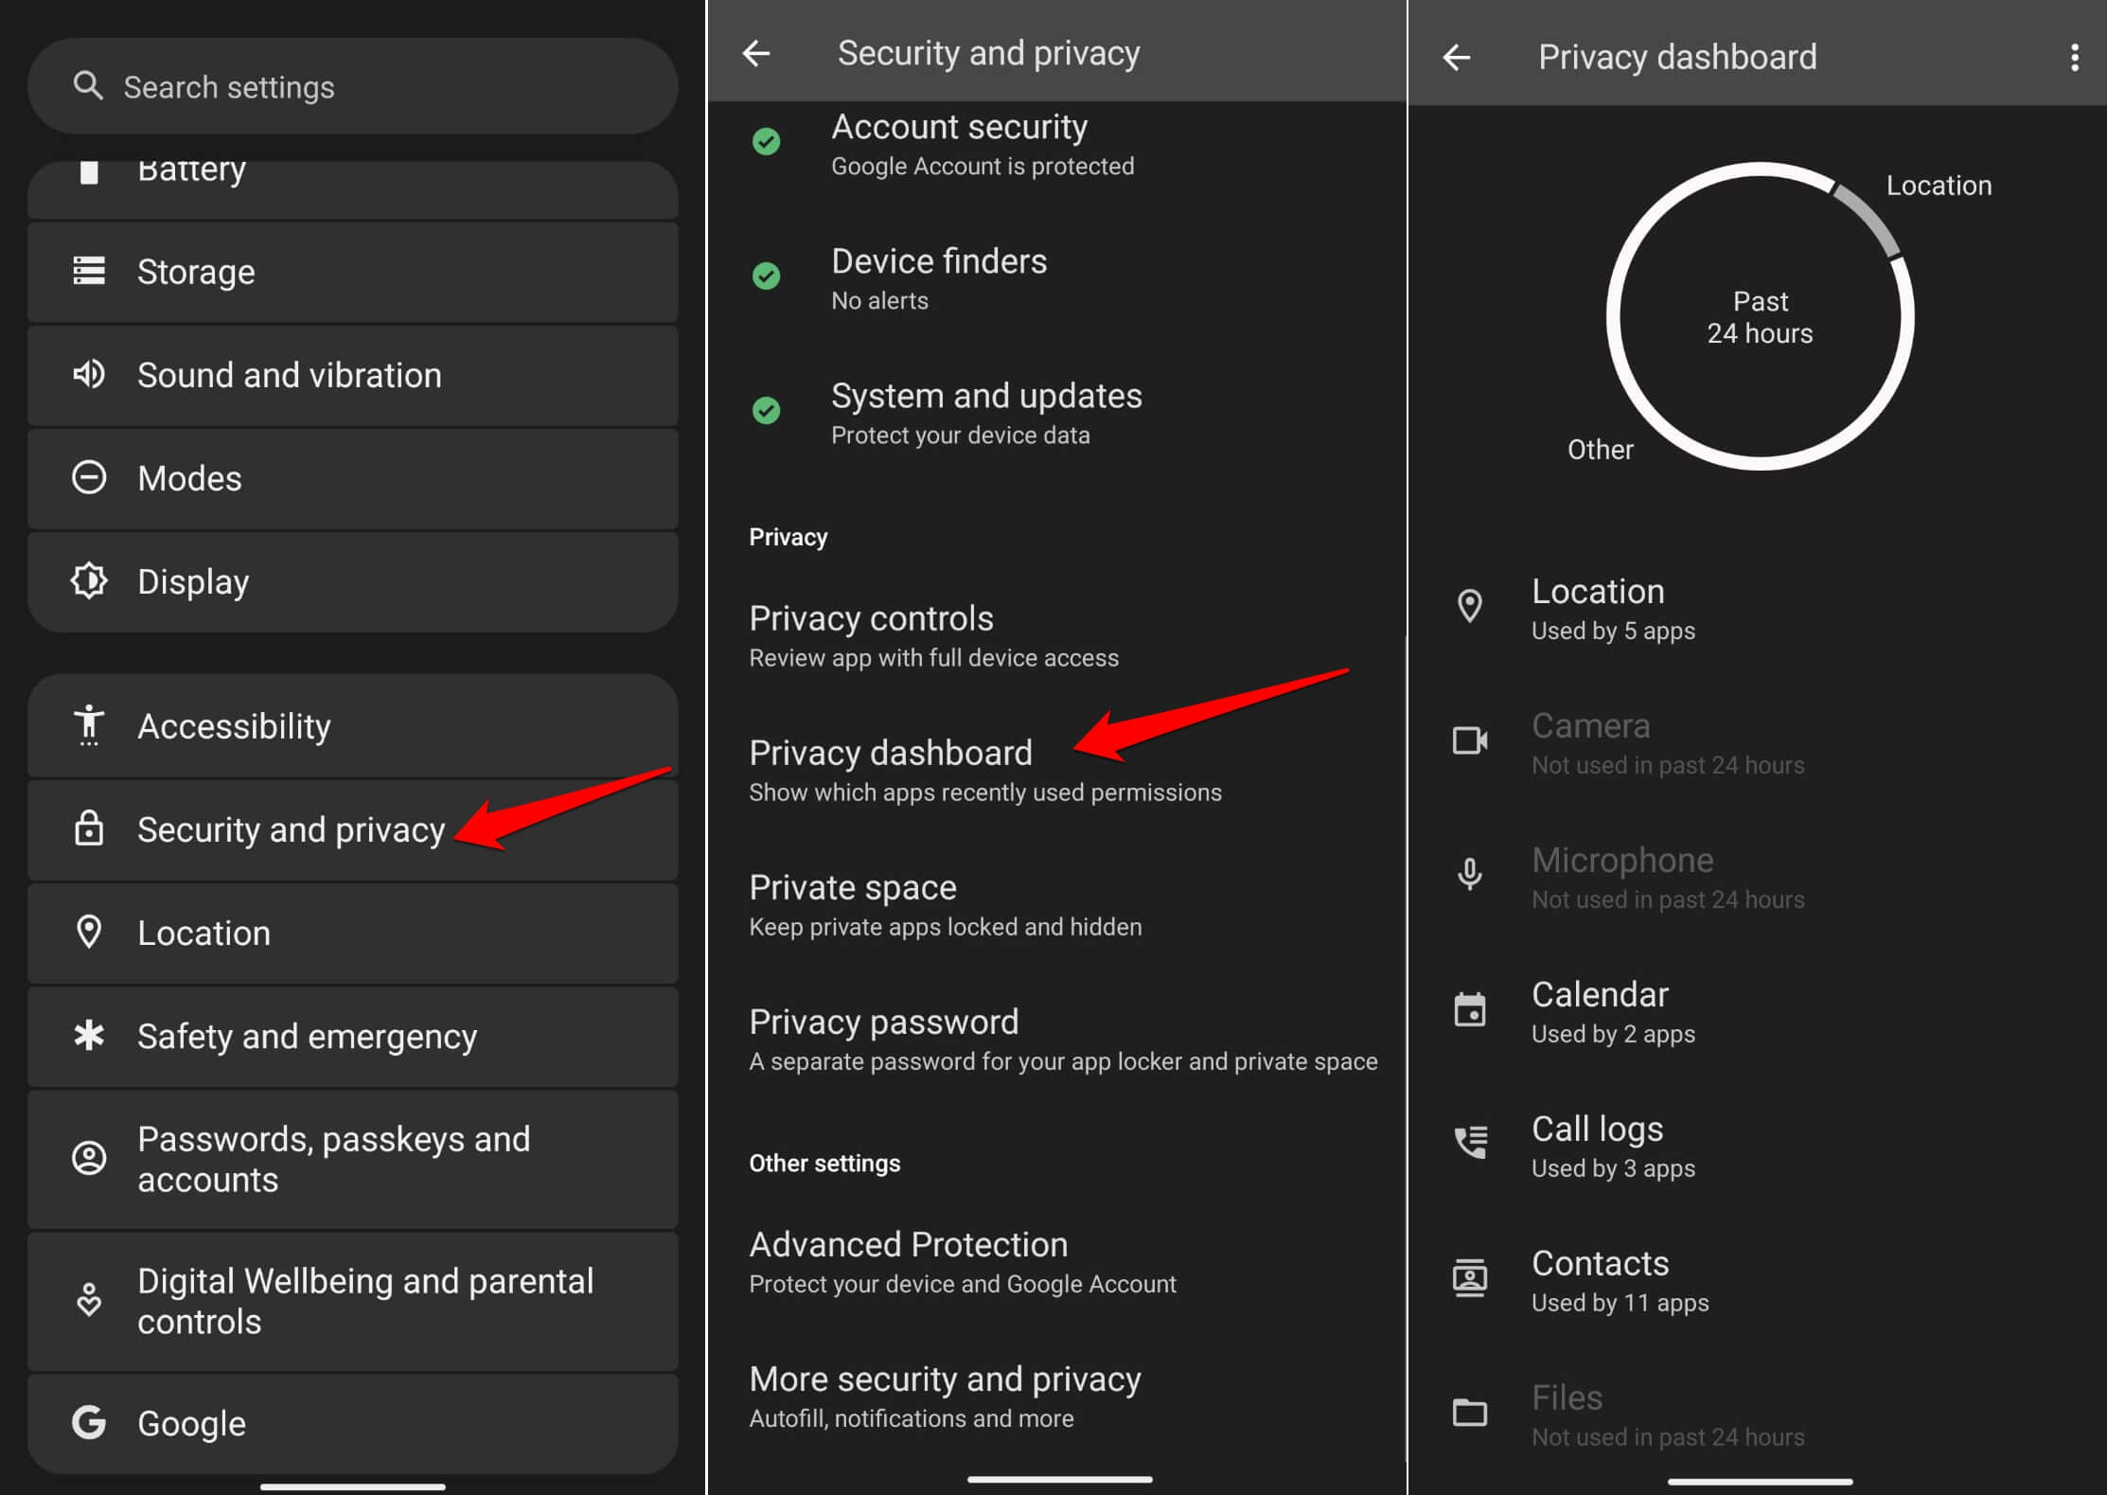Image resolution: width=2107 pixels, height=1495 pixels.
Task: Open Google settings
Action: pyautogui.click(x=352, y=1423)
